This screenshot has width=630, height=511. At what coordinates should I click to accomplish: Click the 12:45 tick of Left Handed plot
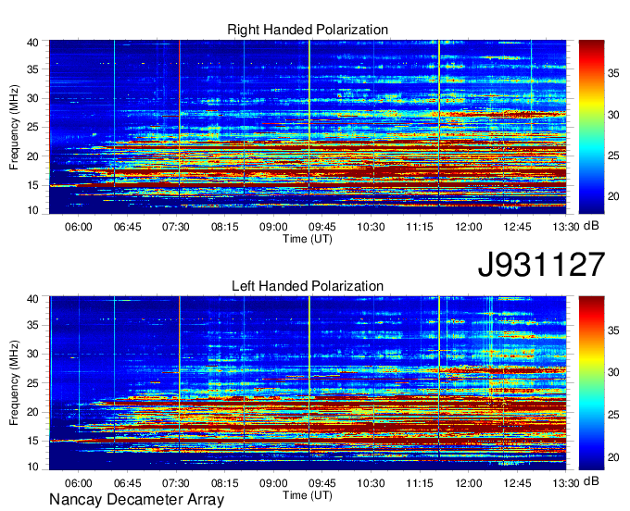coord(518,483)
